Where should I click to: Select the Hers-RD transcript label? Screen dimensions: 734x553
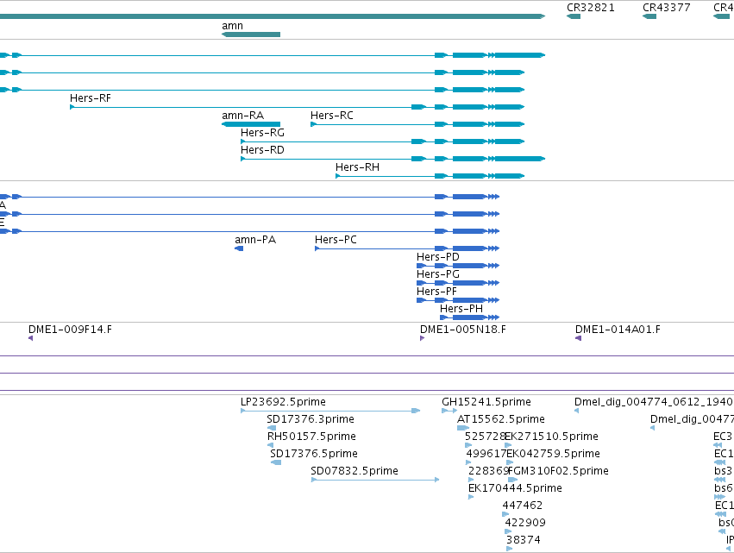(262, 150)
